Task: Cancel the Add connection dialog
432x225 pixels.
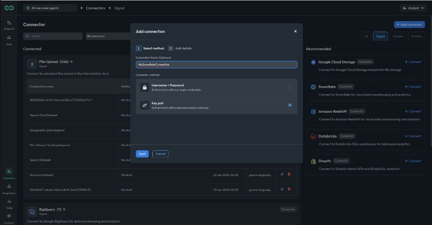Action: coord(160,154)
